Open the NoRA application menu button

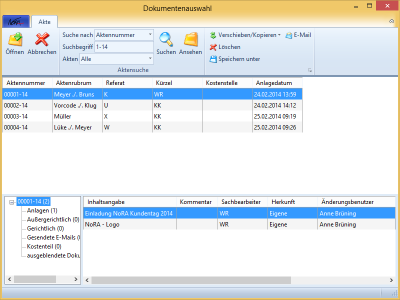[15, 21]
